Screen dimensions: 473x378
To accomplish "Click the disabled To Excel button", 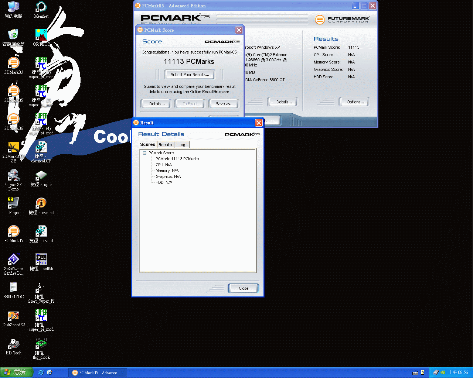I will 190,104.
